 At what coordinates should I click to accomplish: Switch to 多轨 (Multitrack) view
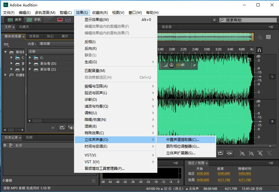[33, 19]
